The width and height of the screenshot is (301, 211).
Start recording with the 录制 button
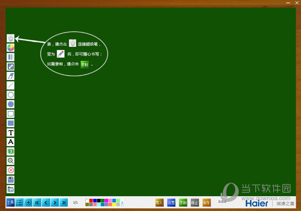pyautogui.click(x=183, y=202)
